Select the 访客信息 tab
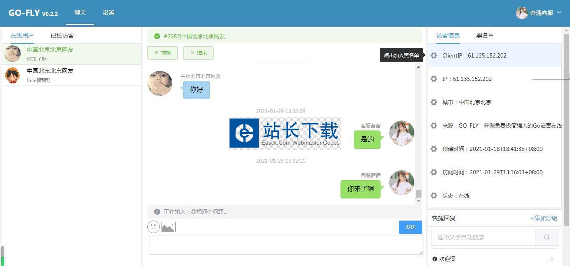Viewport: 570px width, 266px height. coord(448,35)
